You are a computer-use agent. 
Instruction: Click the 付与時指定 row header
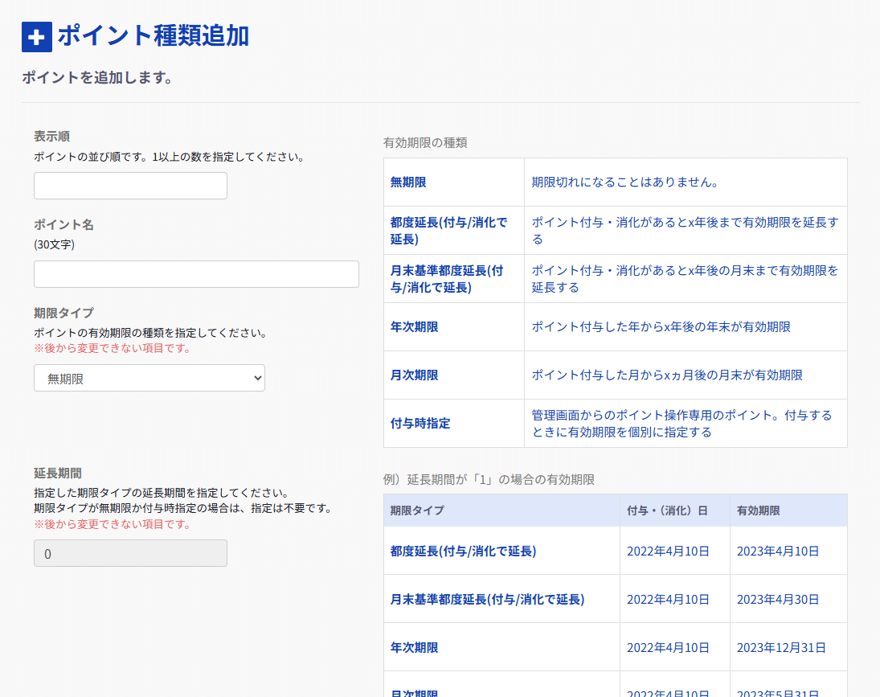pyautogui.click(x=420, y=424)
